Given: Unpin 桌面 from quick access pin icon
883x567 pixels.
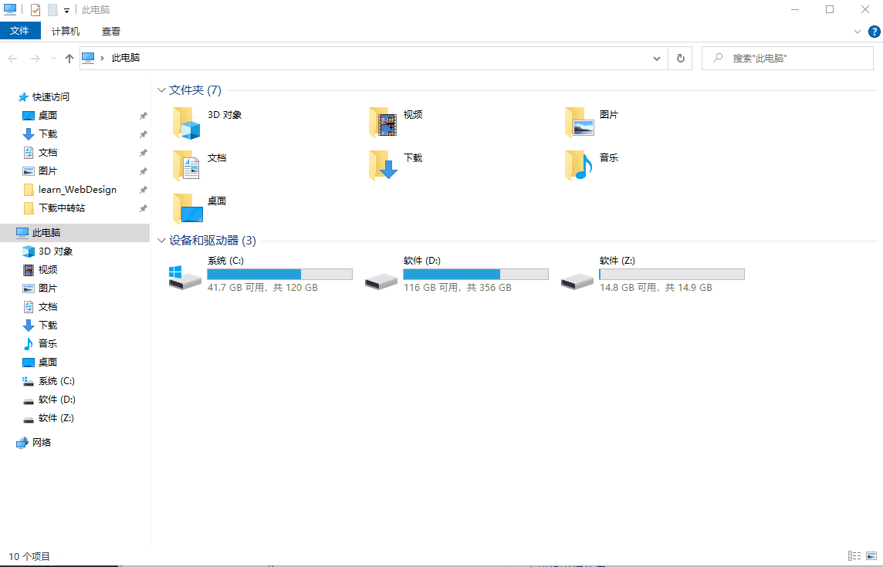Looking at the screenshot, I should pyautogui.click(x=143, y=116).
